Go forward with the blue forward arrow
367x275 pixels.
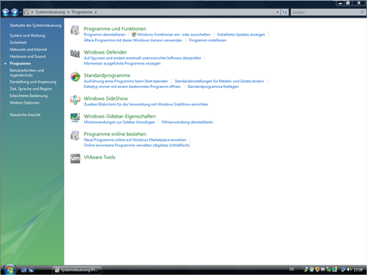14,12
